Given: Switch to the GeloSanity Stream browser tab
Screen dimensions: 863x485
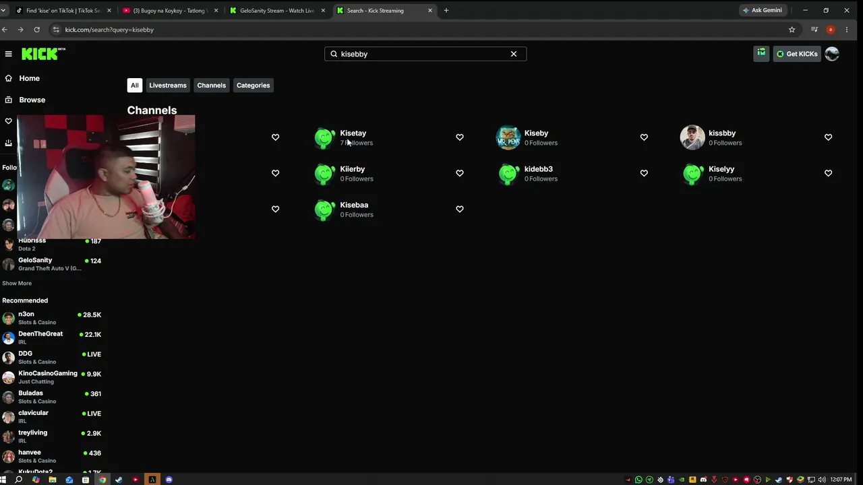Looking at the screenshot, I should (276, 11).
